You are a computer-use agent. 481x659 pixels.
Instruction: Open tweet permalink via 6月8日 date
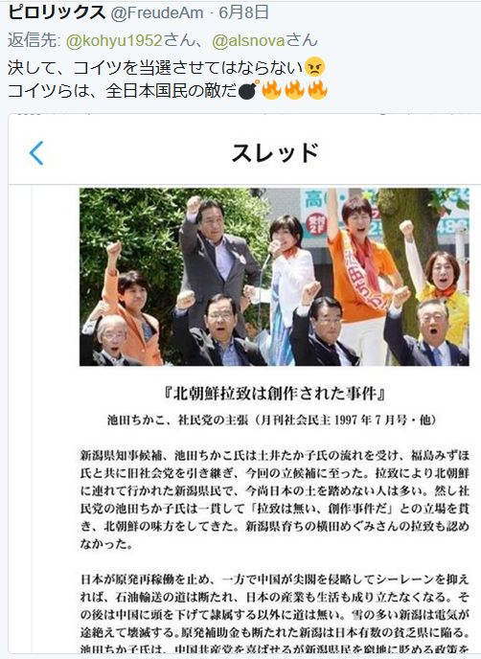coord(243,12)
